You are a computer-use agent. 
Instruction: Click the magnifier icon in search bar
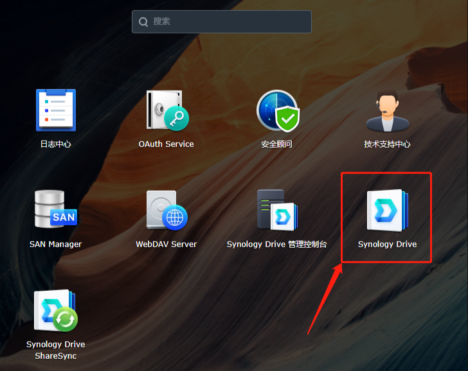pos(143,22)
